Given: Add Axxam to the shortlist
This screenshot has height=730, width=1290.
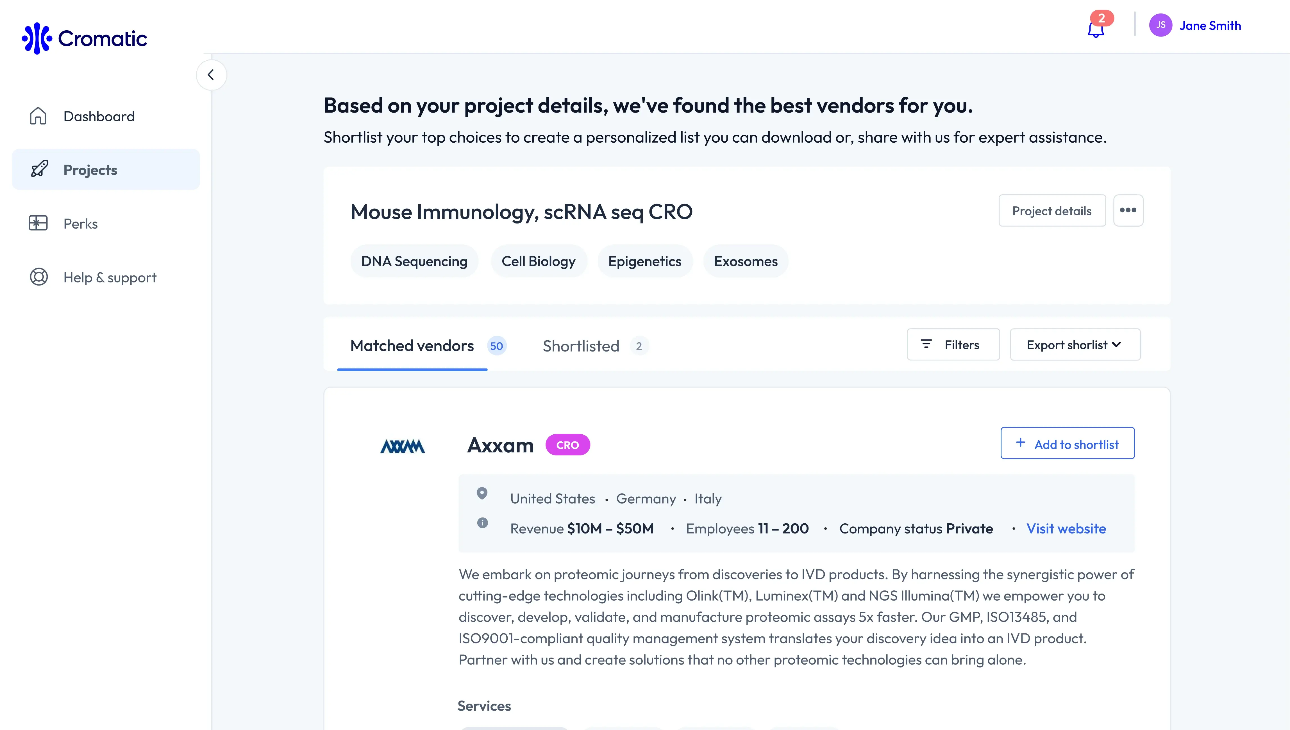Looking at the screenshot, I should (x=1067, y=443).
